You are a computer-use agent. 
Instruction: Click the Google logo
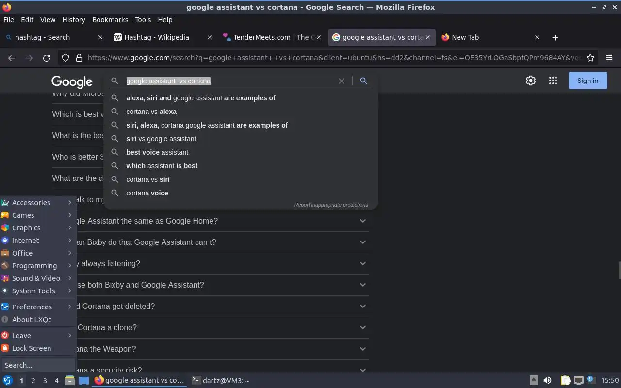[x=72, y=81]
